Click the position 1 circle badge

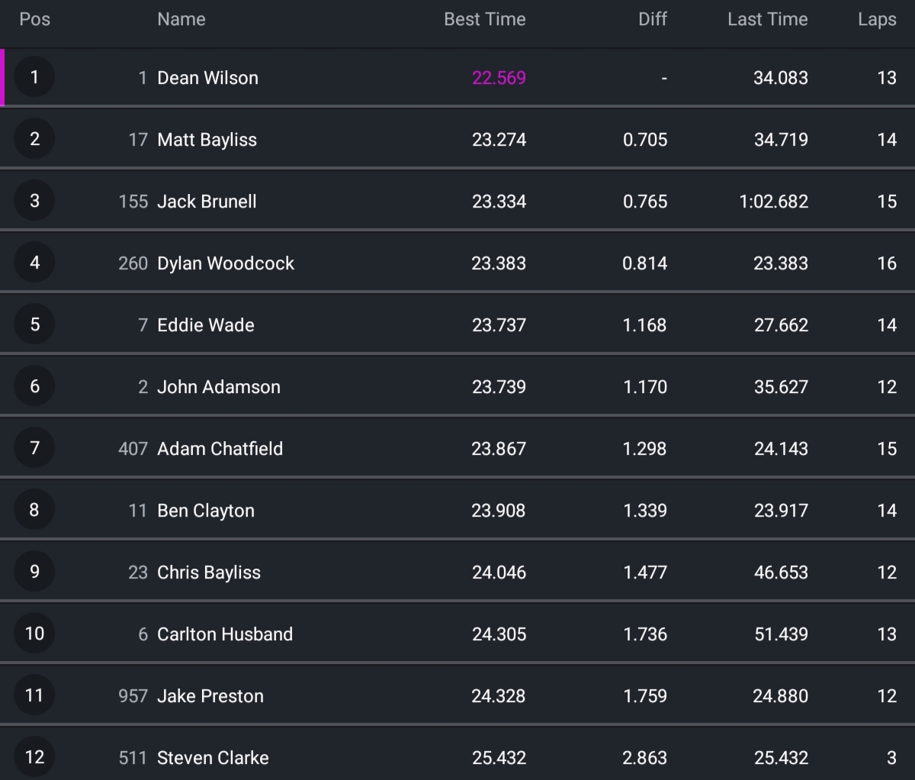[x=34, y=77]
